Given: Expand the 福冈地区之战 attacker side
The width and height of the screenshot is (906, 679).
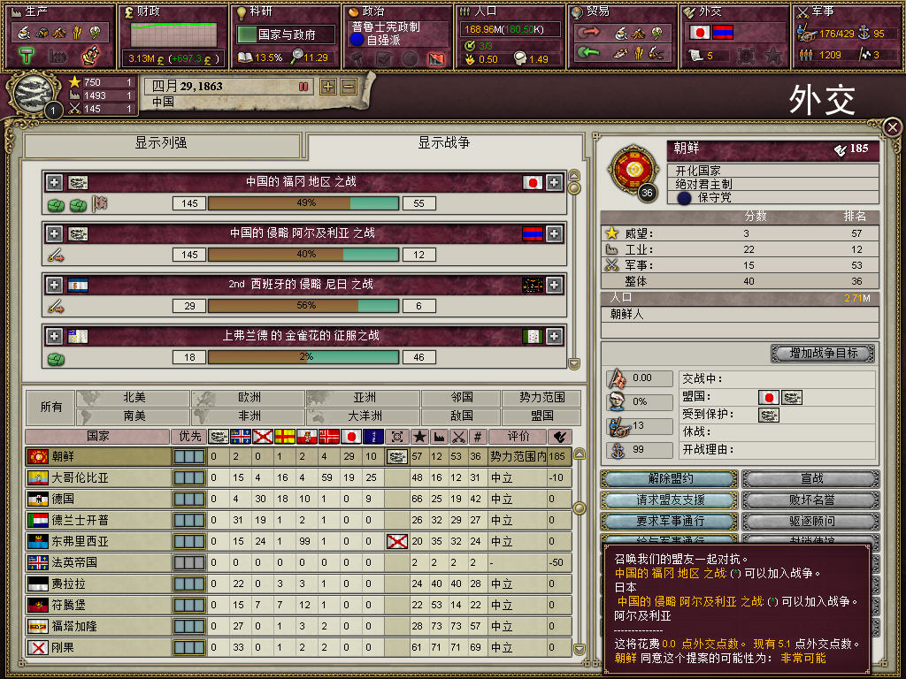Looking at the screenshot, I should pyautogui.click(x=54, y=182).
